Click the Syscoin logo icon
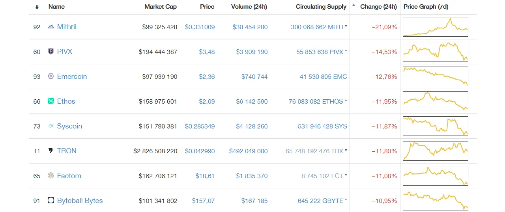505x212 pixels. point(50,126)
